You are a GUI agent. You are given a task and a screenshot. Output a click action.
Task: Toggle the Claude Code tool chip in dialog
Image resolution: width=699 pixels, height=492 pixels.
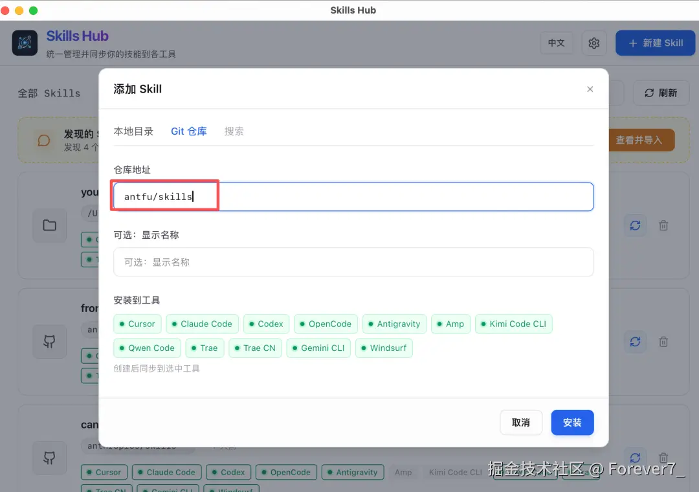point(202,324)
